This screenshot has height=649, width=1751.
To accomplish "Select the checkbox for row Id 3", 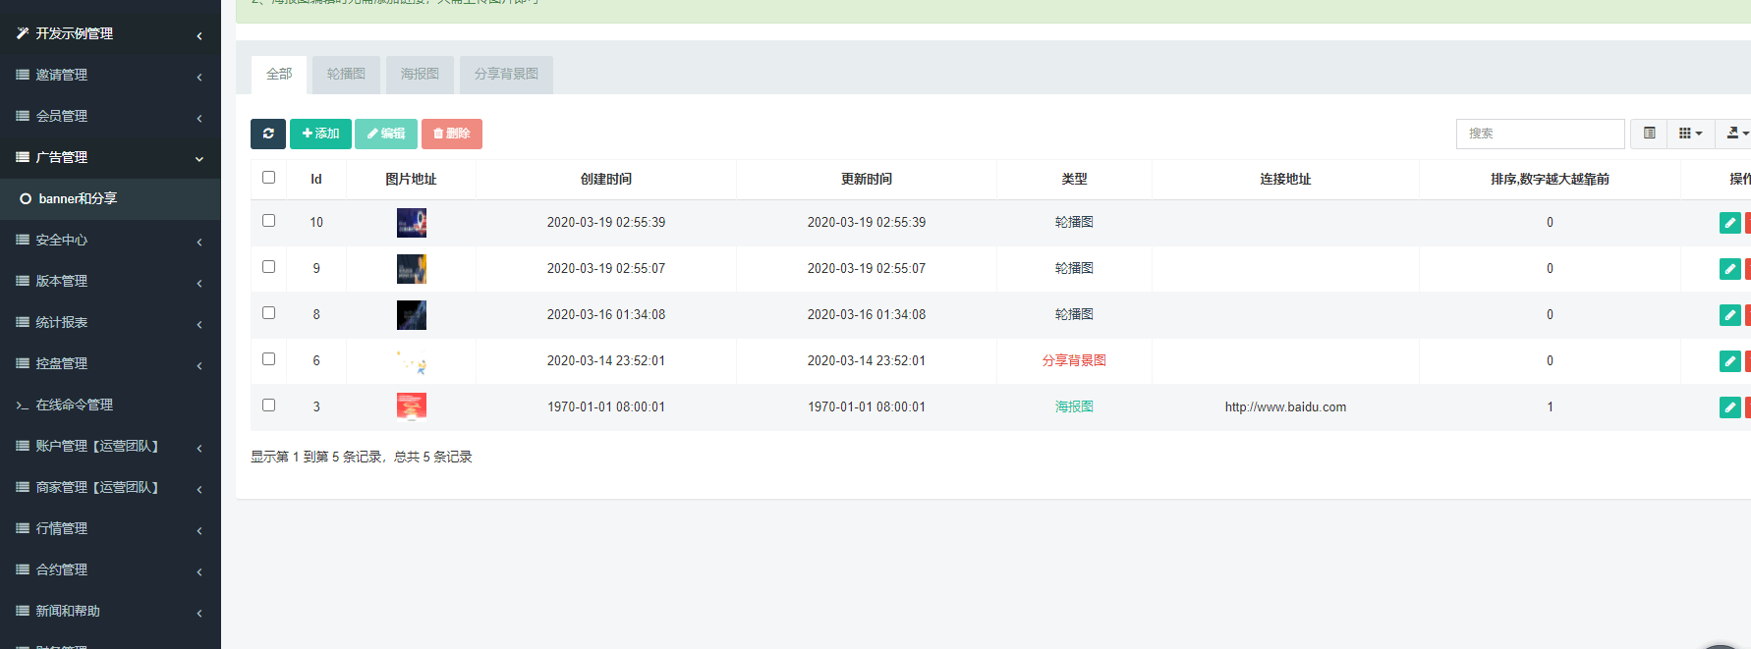I will (268, 406).
